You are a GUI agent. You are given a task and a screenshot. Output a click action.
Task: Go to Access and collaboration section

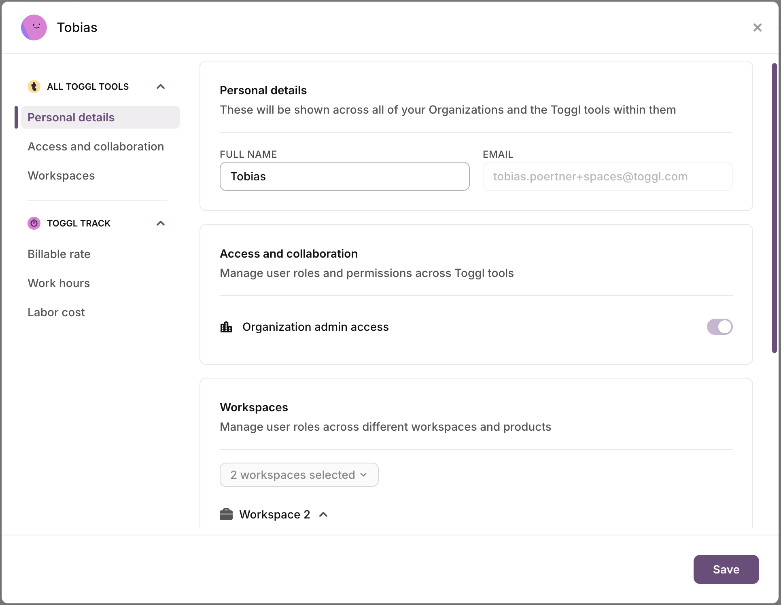pos(96,146)
